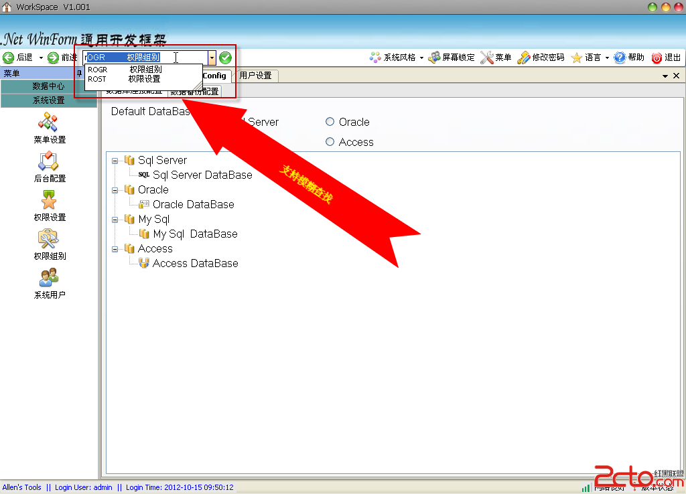Viewport: 686px width, 494px height.
Task: Click the green window button in title bar
Action: 653,7
